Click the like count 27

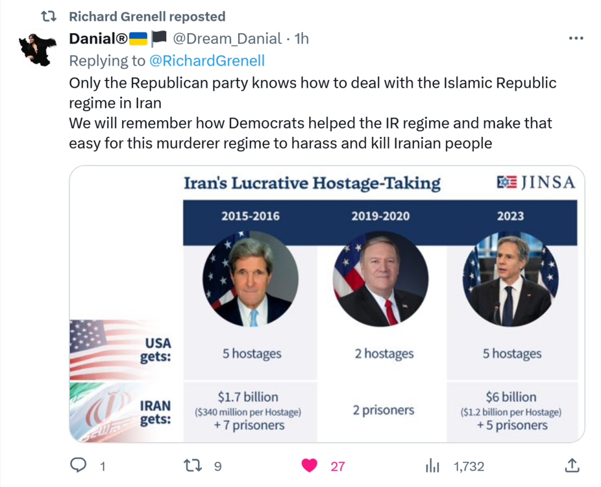click(337, 466)
